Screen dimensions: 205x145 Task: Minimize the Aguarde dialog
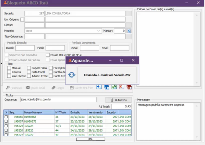(x=110, y=60)
